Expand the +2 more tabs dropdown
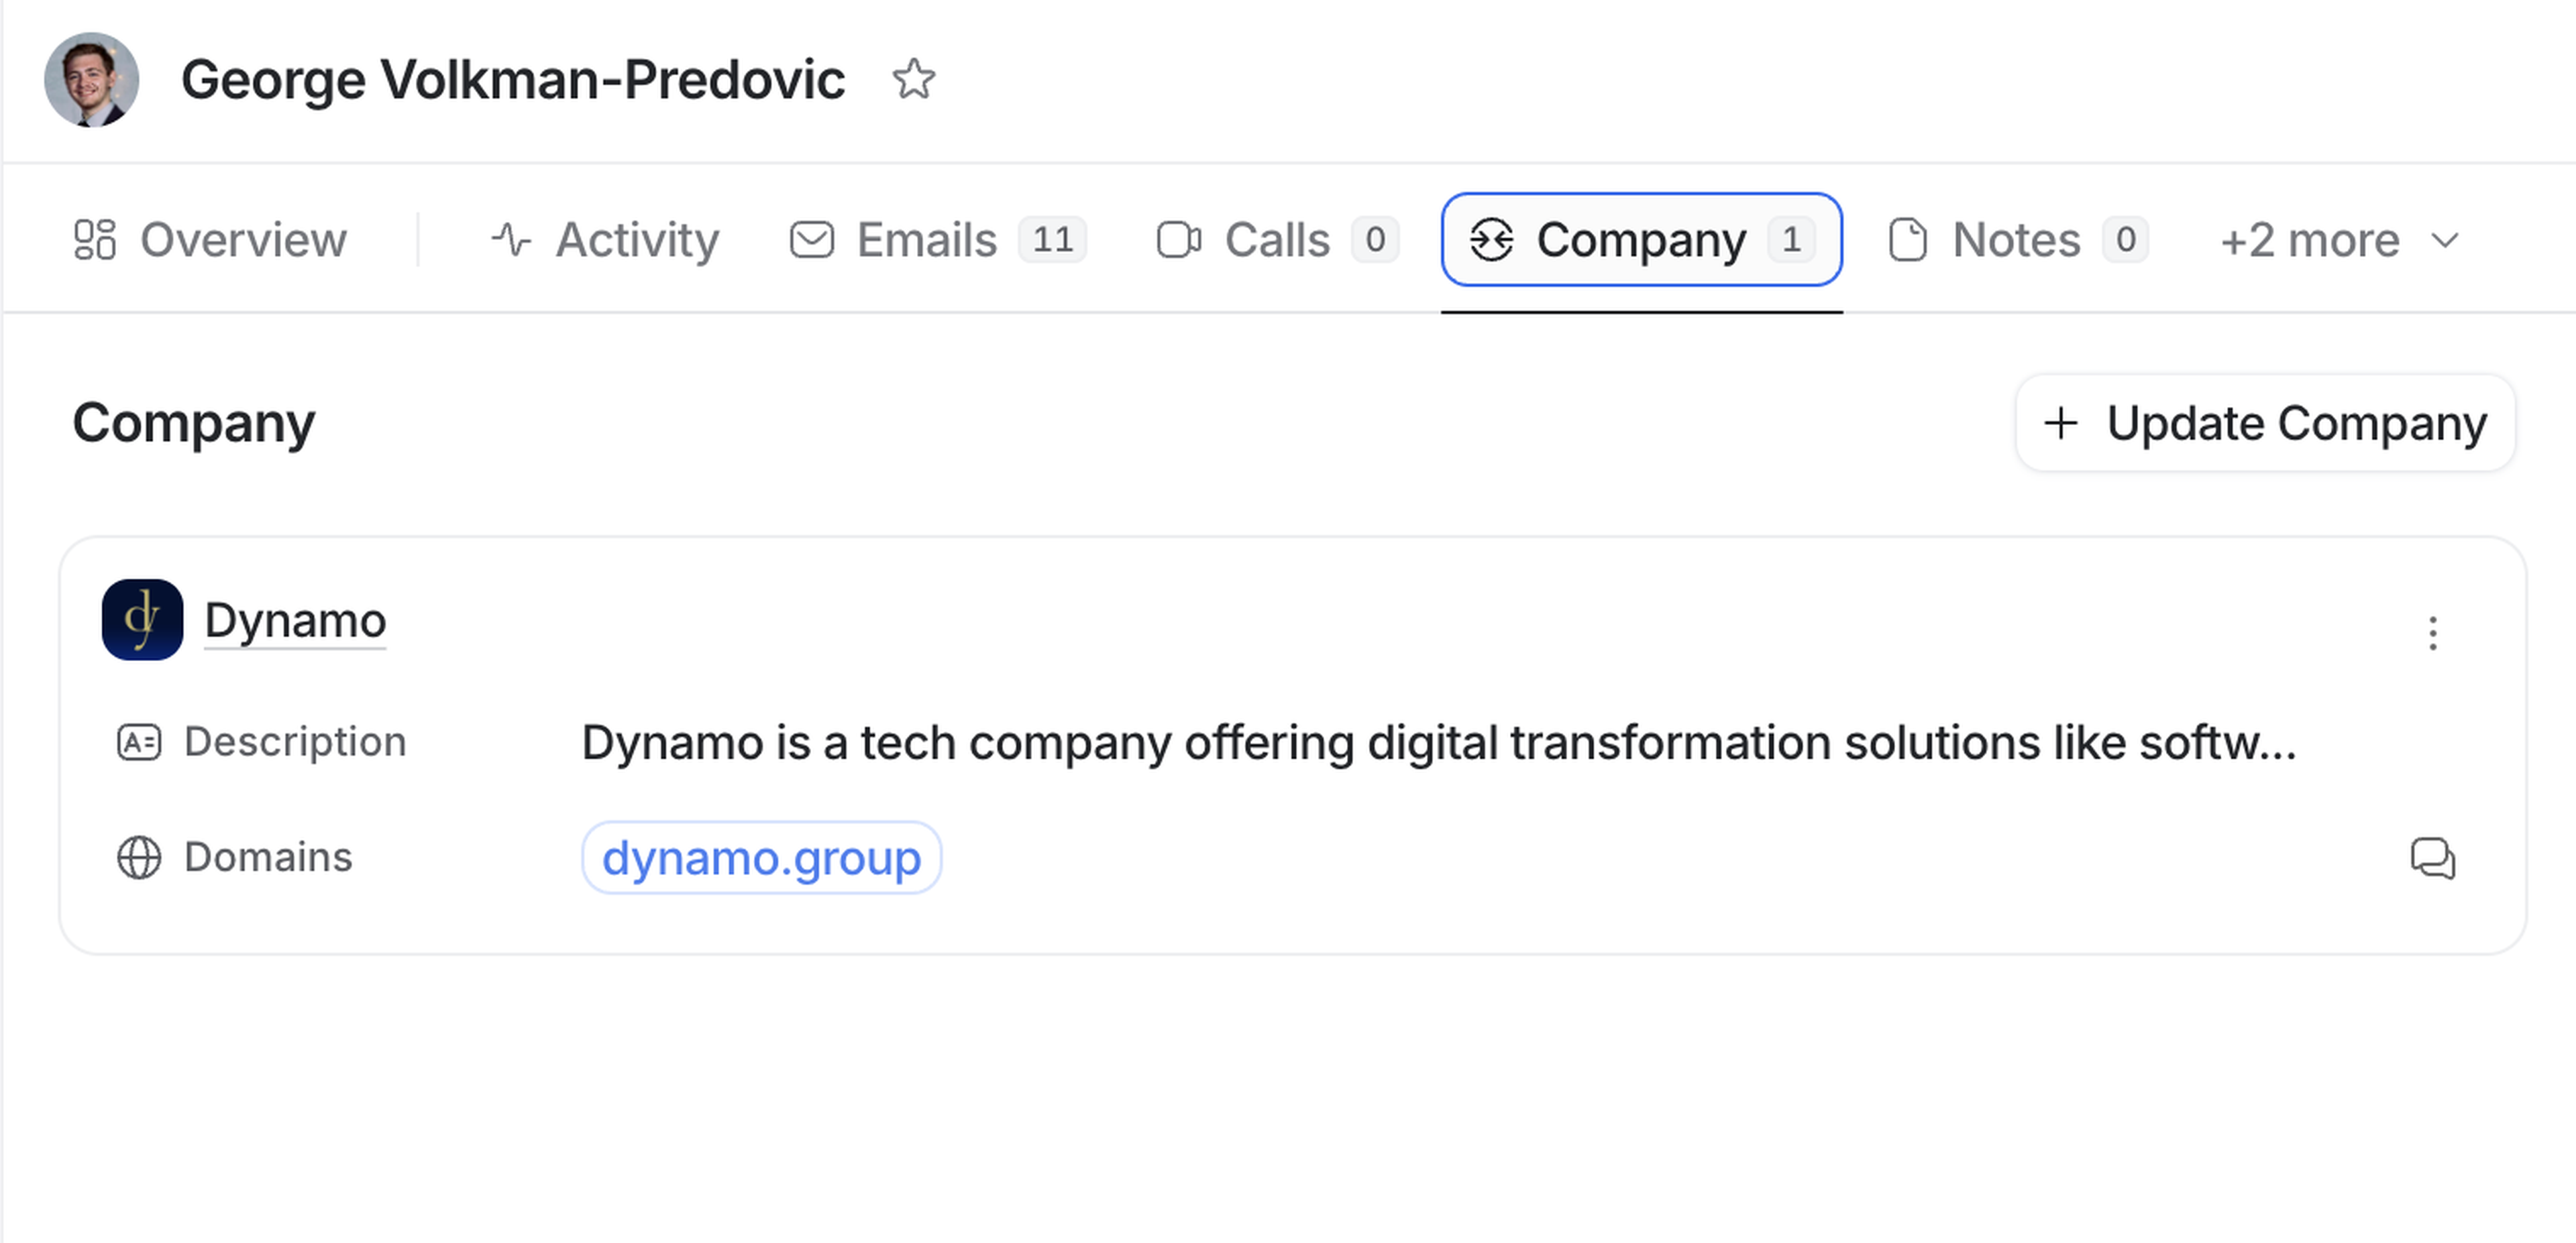Image resolution: width=2576 pixels, height=1243 pixels. [x=2338, y=240]
